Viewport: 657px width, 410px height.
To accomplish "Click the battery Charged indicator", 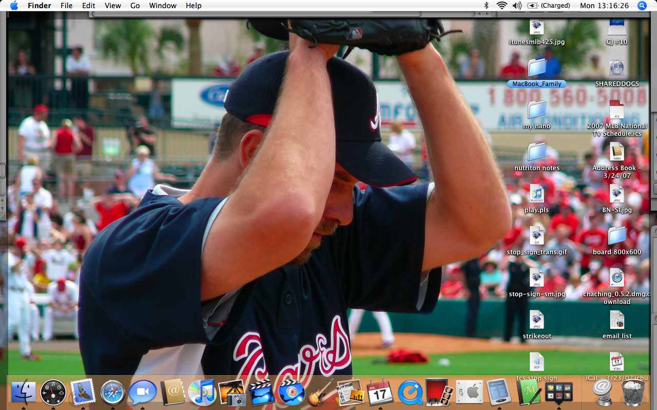I will tap(549, 6).
